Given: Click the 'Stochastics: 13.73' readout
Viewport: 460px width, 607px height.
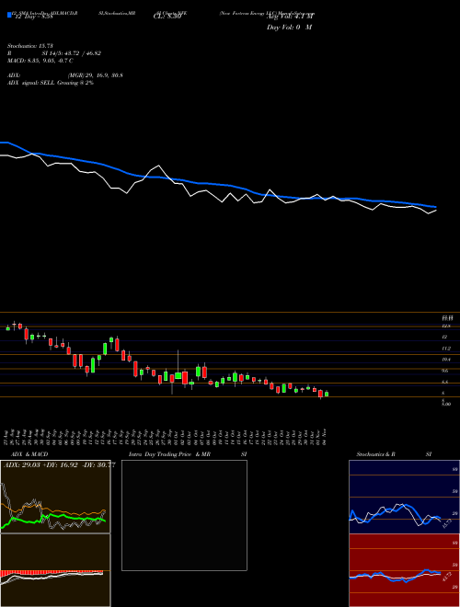Looking at the screenshot, I should pyautogui.click(x=29, y=46).
